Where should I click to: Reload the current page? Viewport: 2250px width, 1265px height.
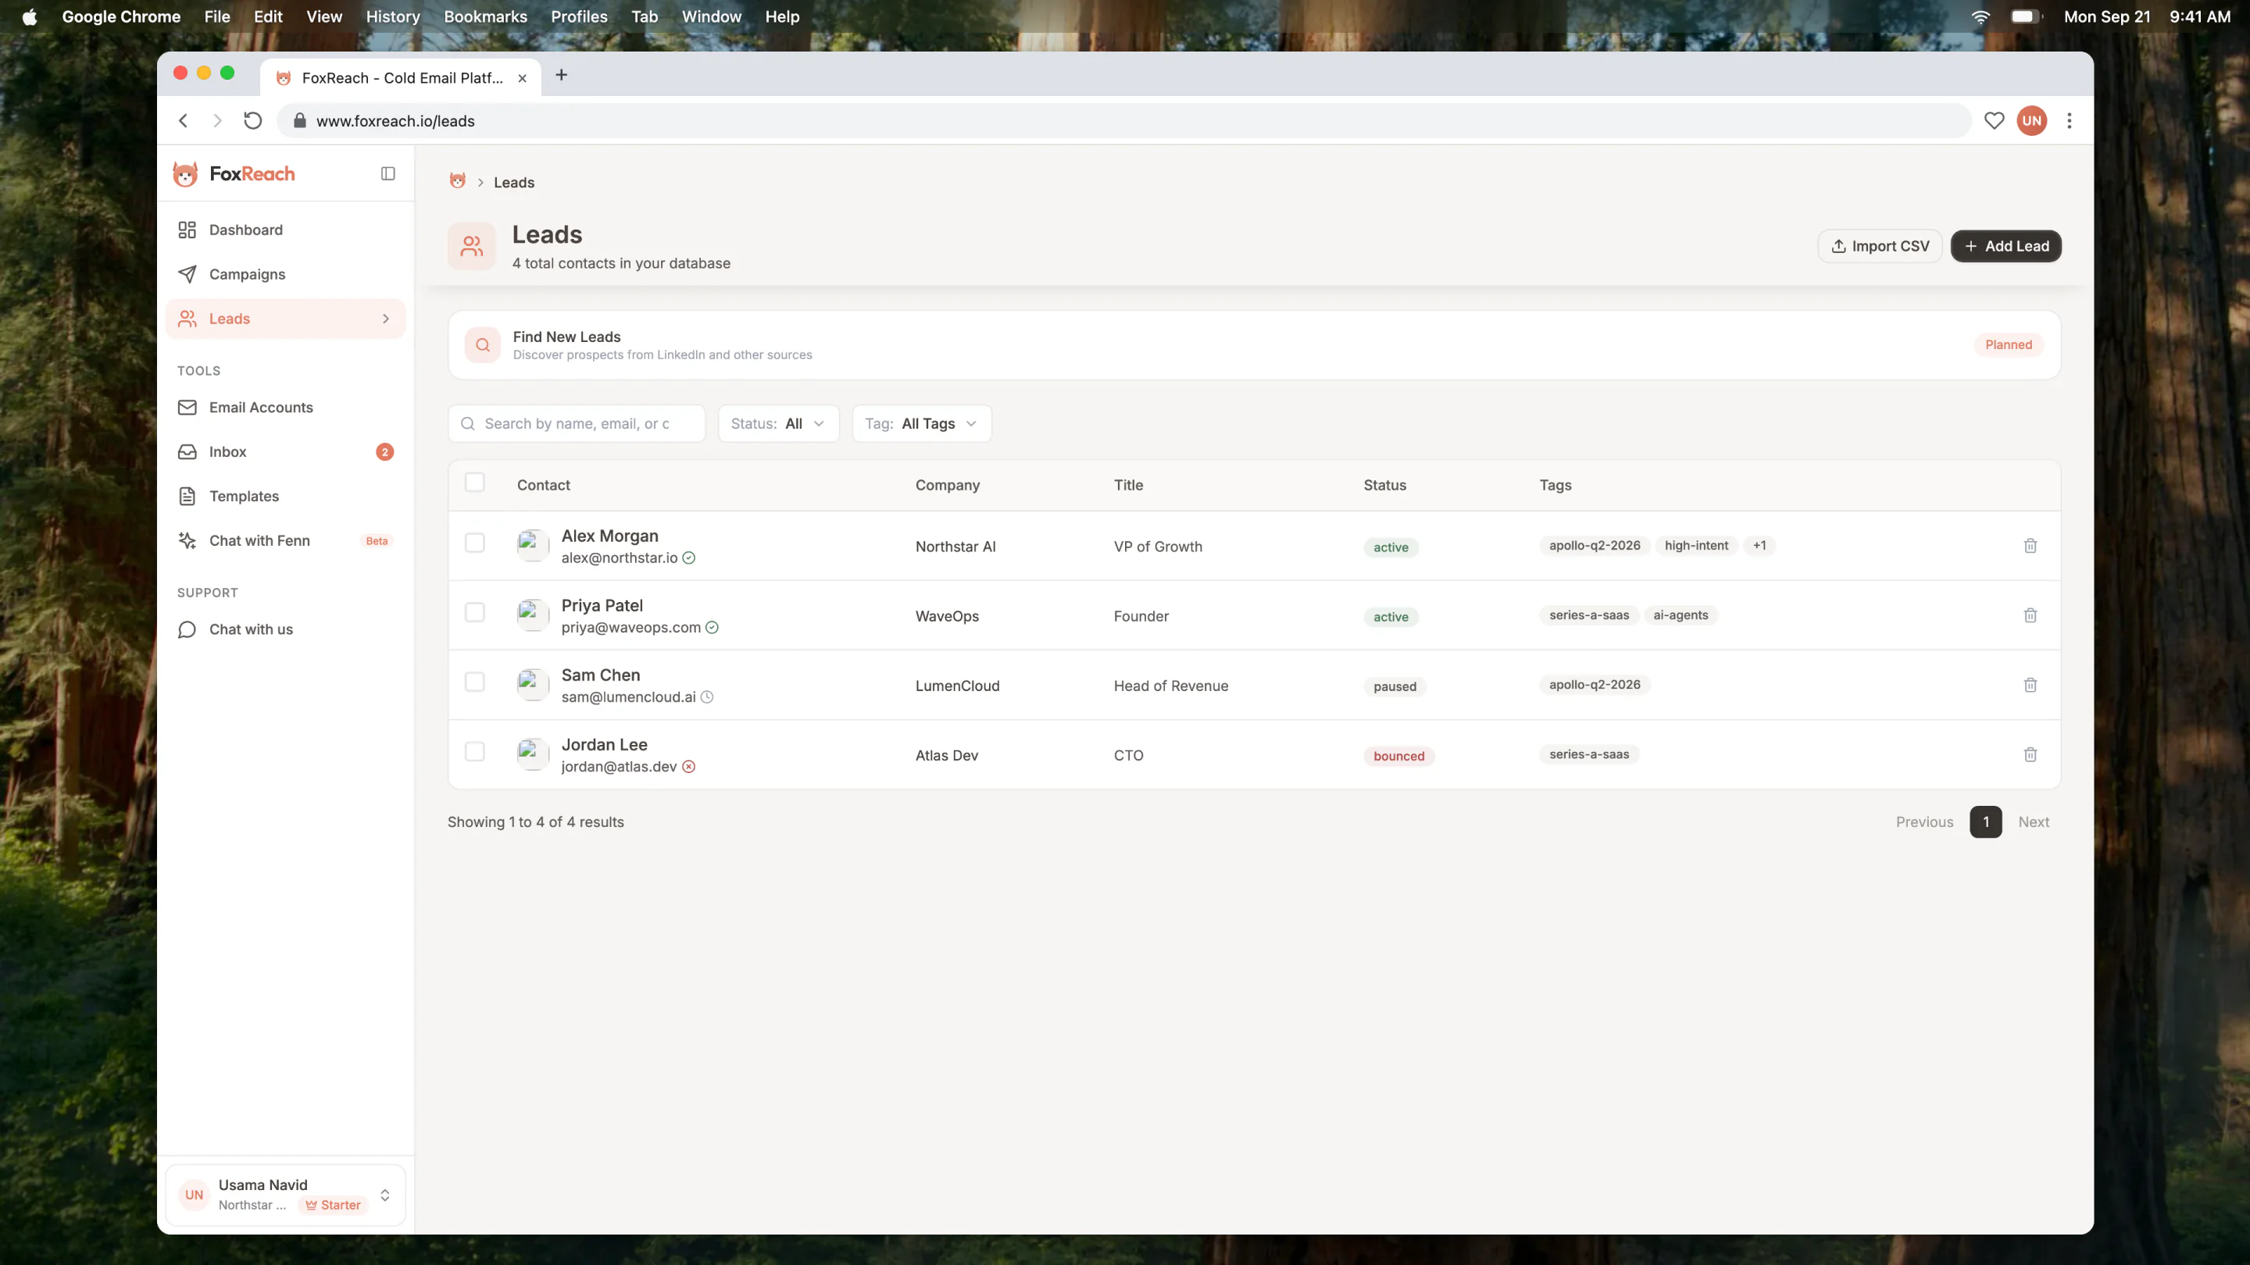click(252, 120)
